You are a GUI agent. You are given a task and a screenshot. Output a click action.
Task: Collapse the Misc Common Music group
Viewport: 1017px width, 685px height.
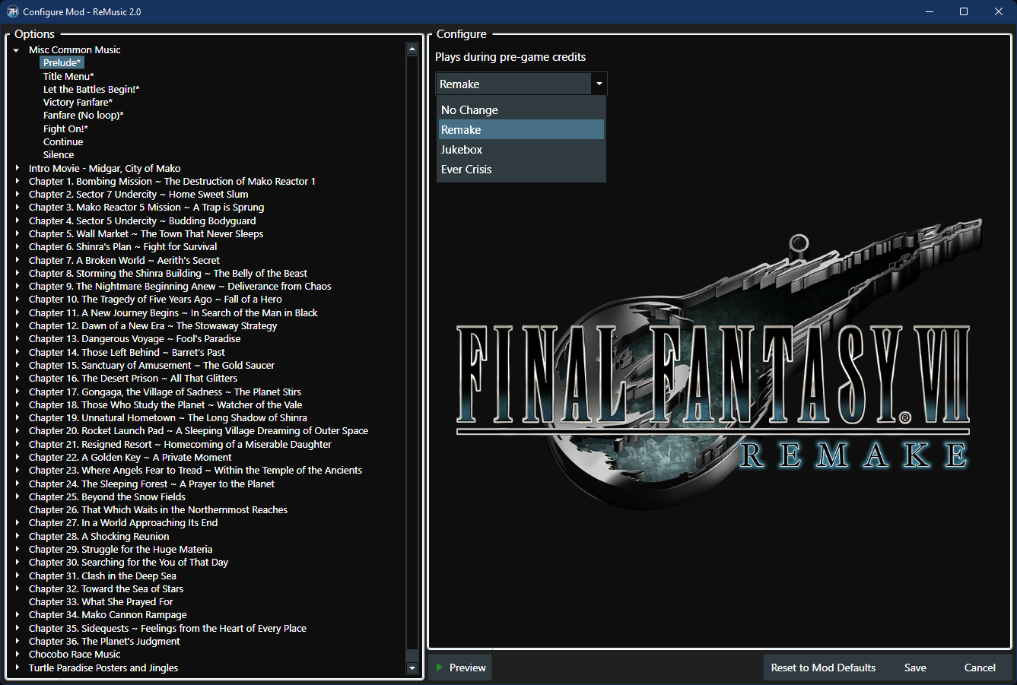(17, 50)
